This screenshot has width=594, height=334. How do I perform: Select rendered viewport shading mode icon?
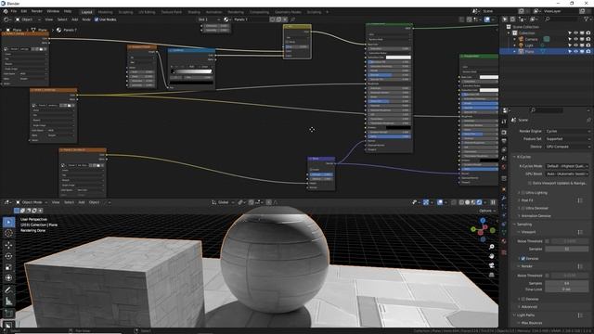480,202
